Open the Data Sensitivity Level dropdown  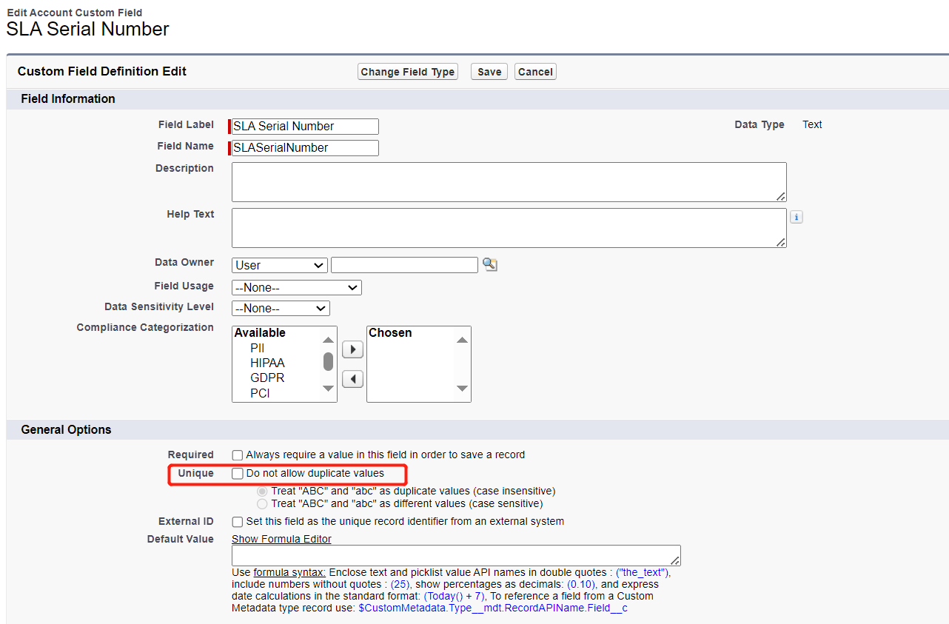click(x=281, y=308)
